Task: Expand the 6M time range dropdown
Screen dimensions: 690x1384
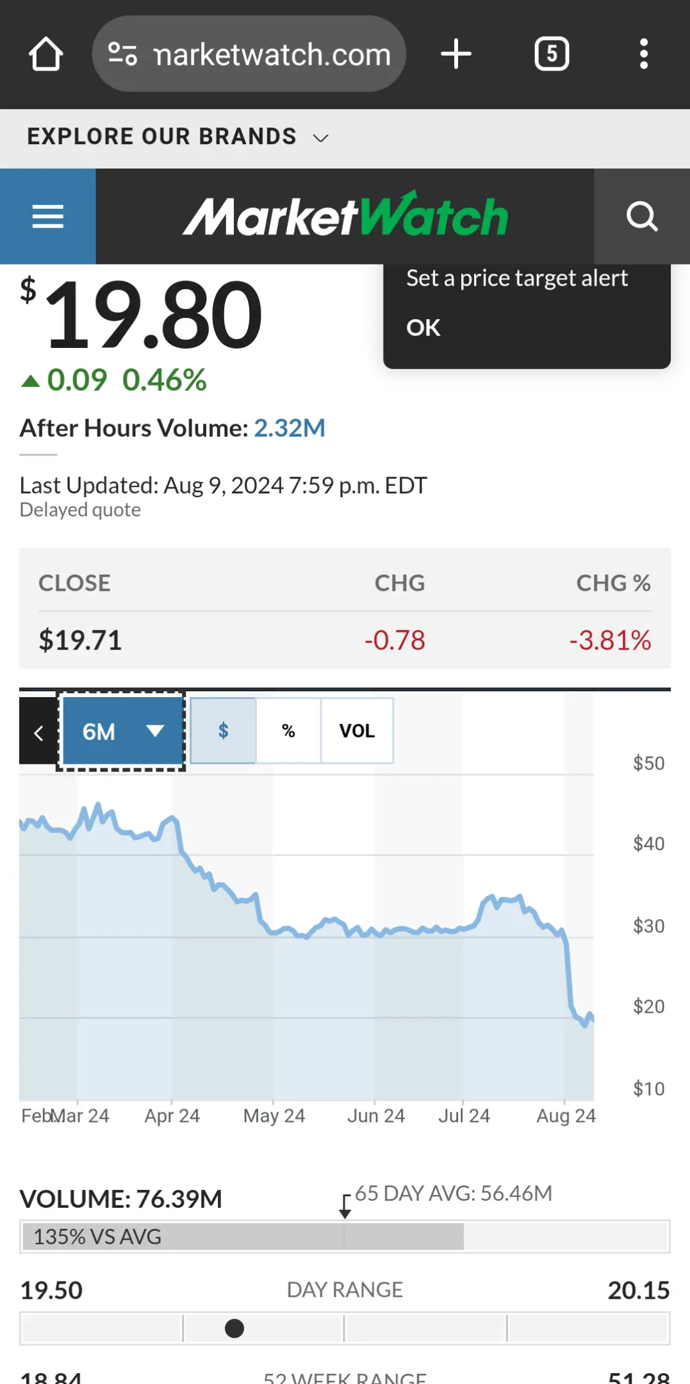Action: coord(122,731)
